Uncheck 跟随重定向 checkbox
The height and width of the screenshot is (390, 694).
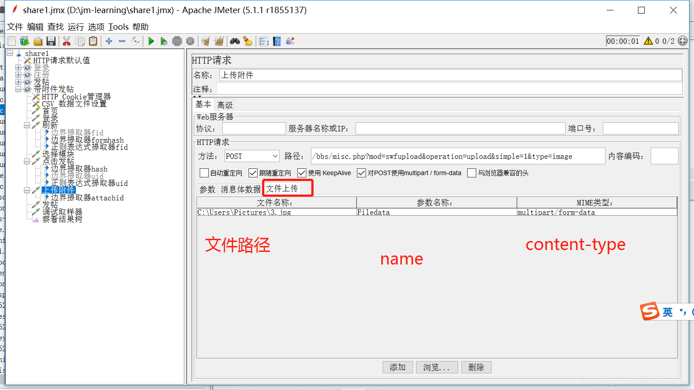(x=253, y=173)
